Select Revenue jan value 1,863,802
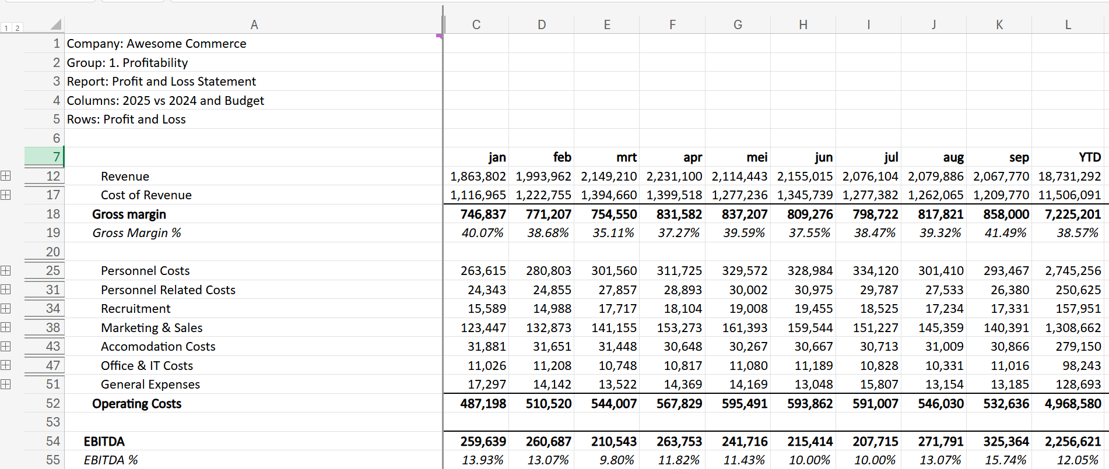 pyautogui.click(x=476, y=176)
